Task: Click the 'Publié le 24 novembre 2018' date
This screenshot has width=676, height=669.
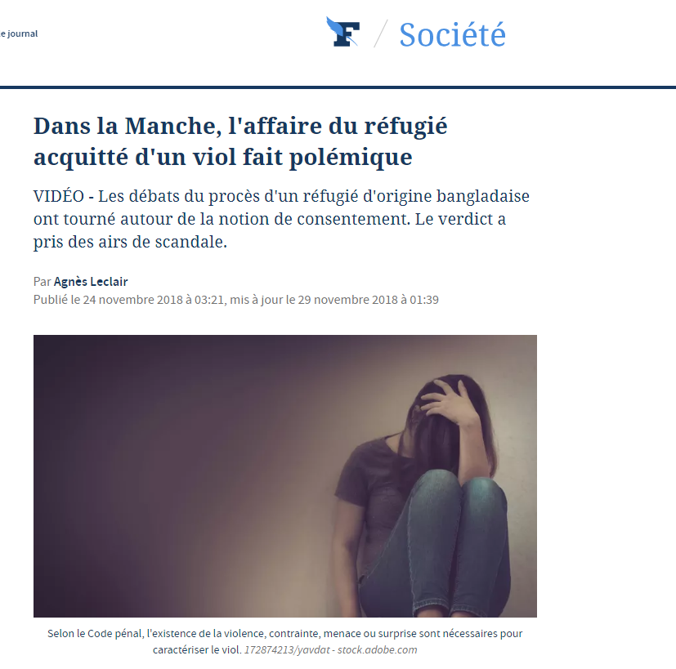Action: (129, 300)
